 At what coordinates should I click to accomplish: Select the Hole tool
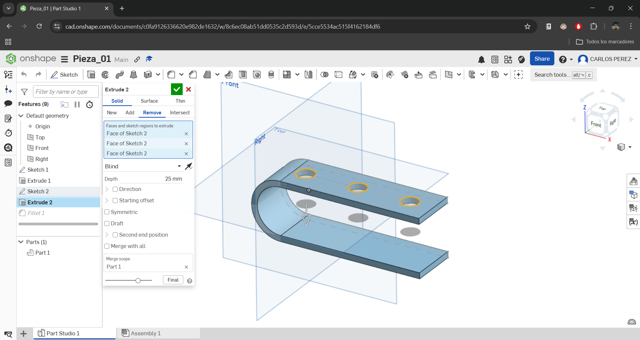click(257, 75)
